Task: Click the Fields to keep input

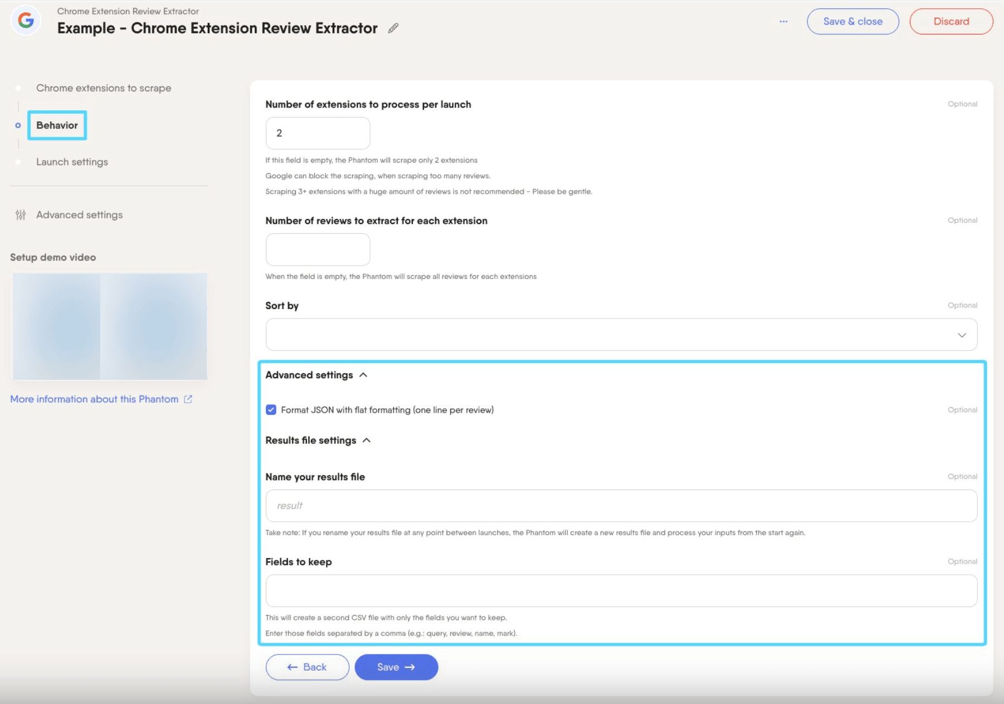Action: tap(621, 591)
